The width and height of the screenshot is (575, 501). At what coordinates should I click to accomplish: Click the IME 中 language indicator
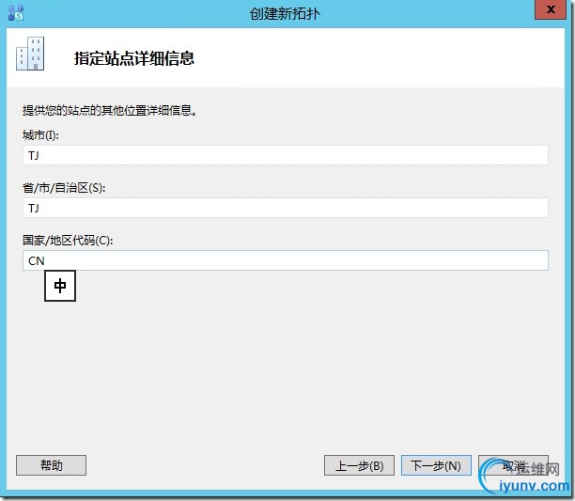(60, 286)
